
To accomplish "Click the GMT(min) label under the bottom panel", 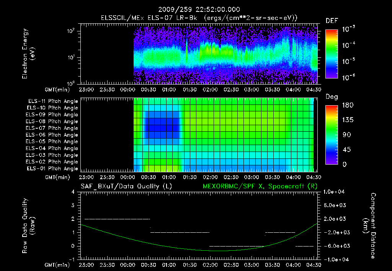I will (x=57, y=265).
